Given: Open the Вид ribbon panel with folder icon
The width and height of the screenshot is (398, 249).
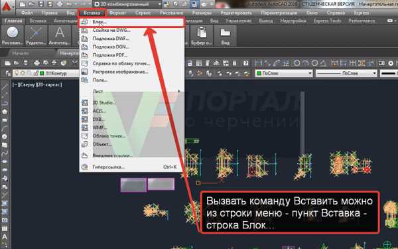Looking at the screenshot, I should point(225,36).
